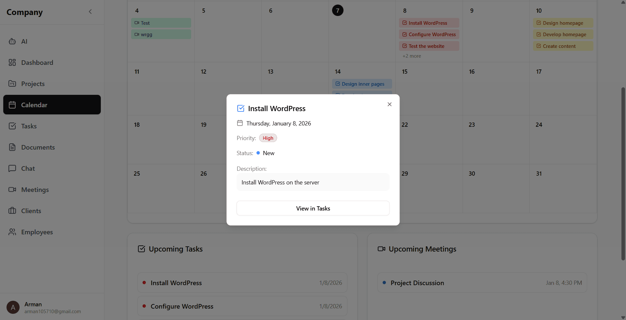Screen dimensions: 626x320
Task: Click the View in Tasks button
Action: click(x=313, y=208)
